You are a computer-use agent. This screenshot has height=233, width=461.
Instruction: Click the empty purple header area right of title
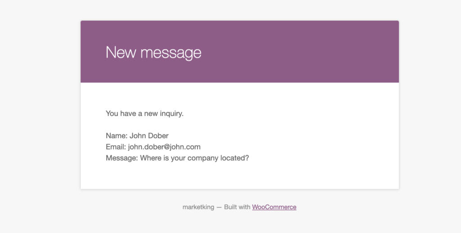300,52
